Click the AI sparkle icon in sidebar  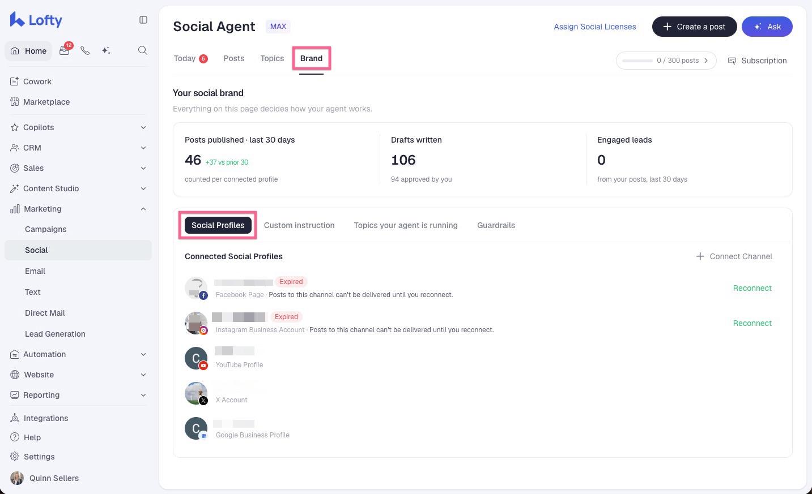pos(106,50)
